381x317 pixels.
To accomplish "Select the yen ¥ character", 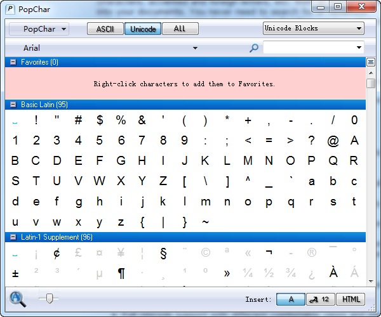I will coord(121,253).
